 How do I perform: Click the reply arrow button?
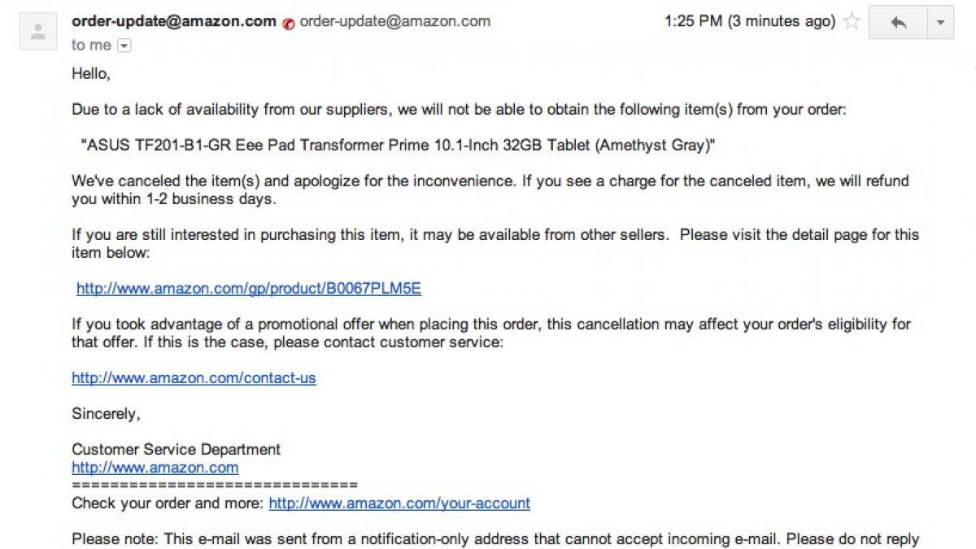click(x=899, y=23)
